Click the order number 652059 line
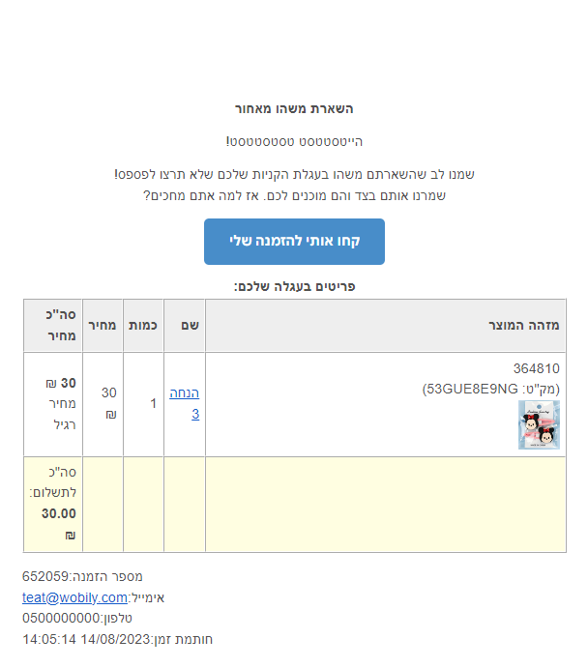 (82, 576)
